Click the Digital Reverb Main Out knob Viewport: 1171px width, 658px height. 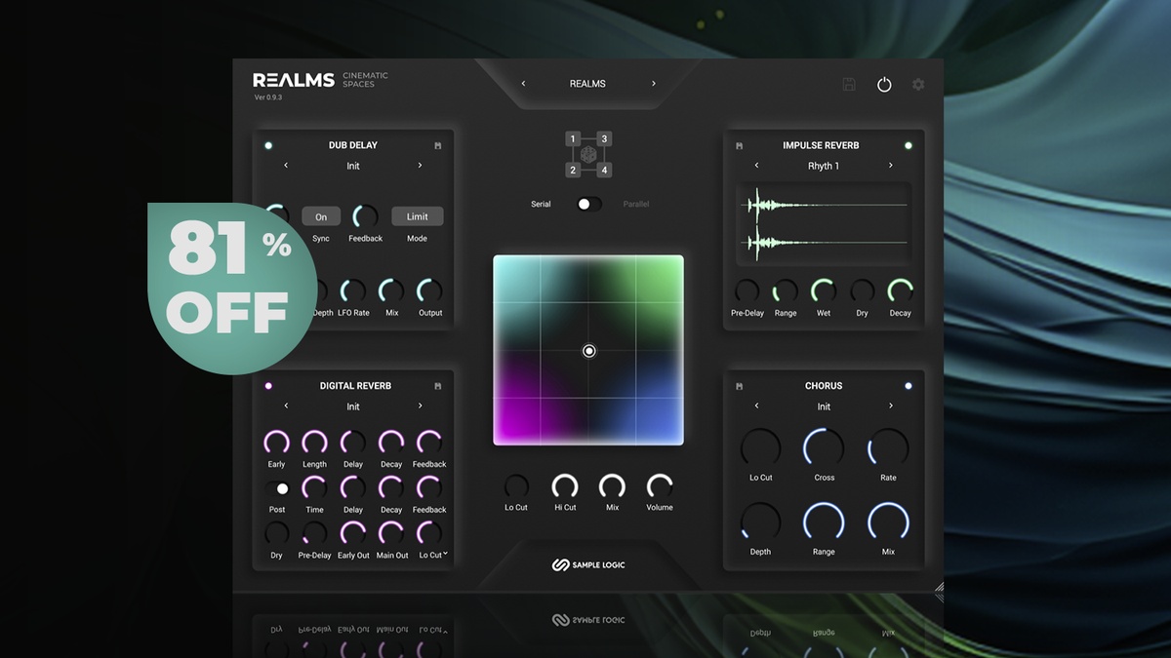point(391,533)
